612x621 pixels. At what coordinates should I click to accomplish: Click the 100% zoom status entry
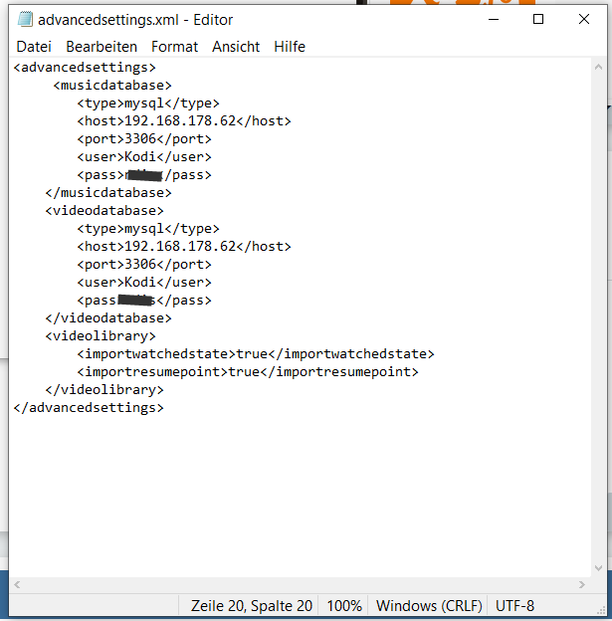tap(344, 606)
